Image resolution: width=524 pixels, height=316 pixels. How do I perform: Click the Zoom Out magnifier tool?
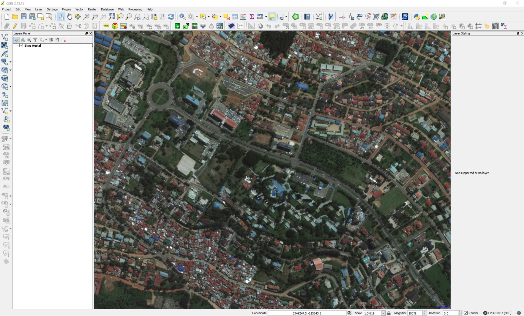tap(95, 17)
